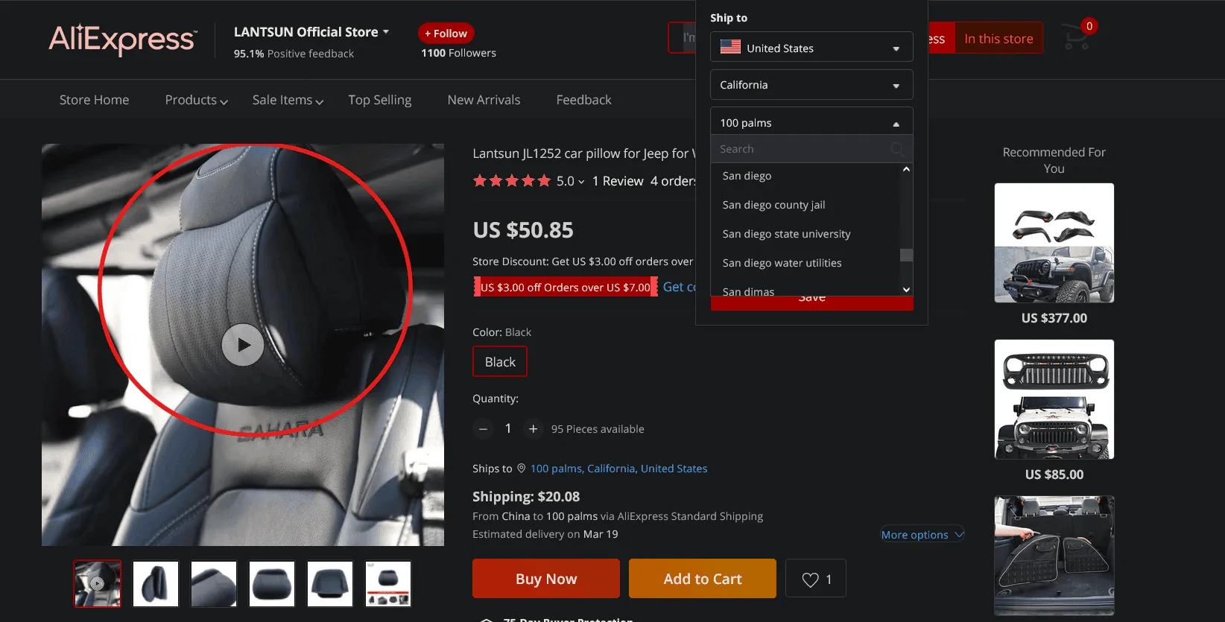Open the California state dropdown
Image resolution: width=1225 pixels, height=622 pixels.
(811, 85)
